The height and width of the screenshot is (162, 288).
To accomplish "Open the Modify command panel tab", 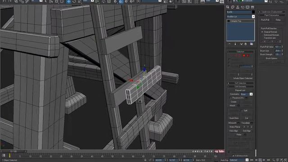I will coord(233,7).
